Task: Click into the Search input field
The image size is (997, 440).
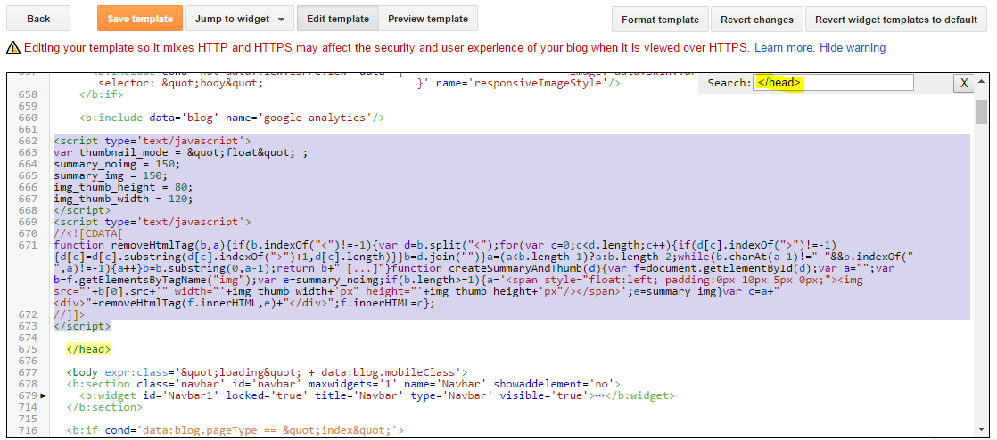Action: (834, 83)
